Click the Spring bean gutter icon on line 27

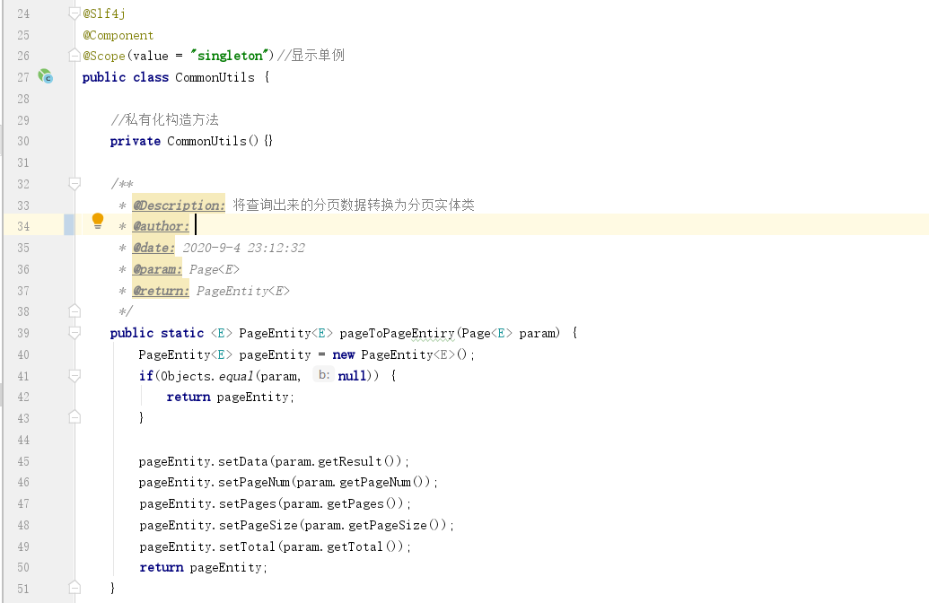pyautogui.click(x=46, y=76)
